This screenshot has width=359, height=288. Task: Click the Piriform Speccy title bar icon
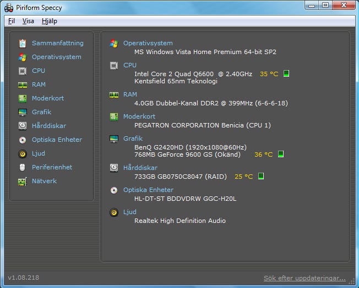[x=8, y=7]
